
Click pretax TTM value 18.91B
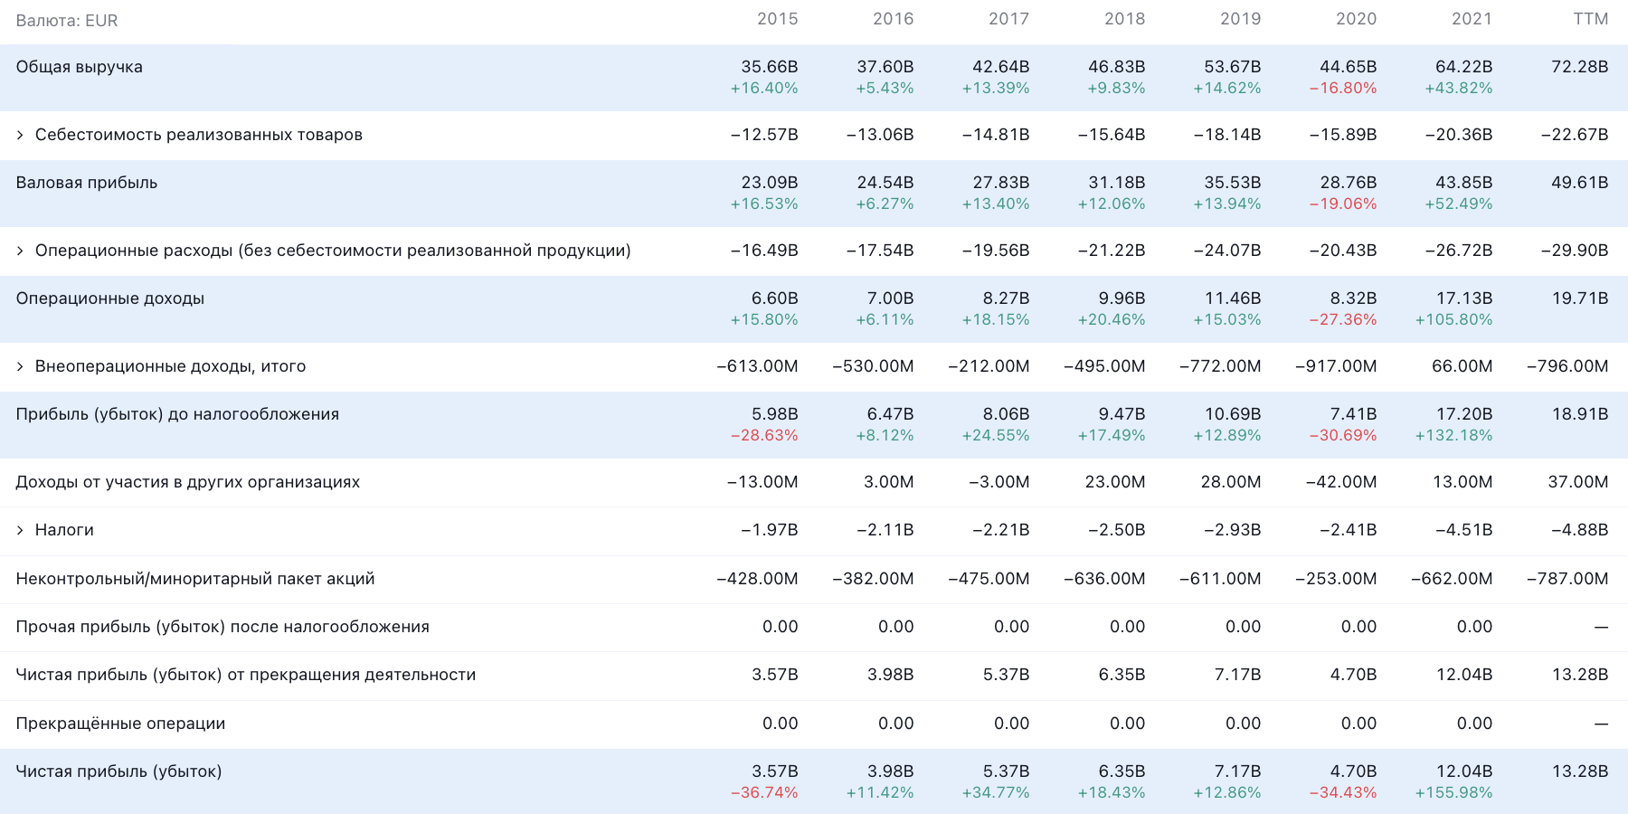pos(1580,414)
